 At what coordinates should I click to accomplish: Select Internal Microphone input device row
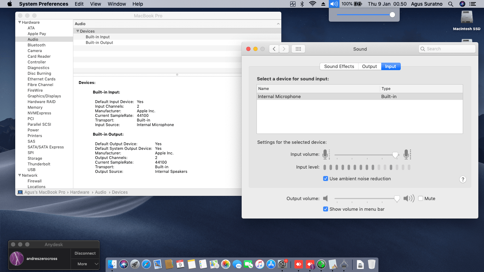click(360, 96)
